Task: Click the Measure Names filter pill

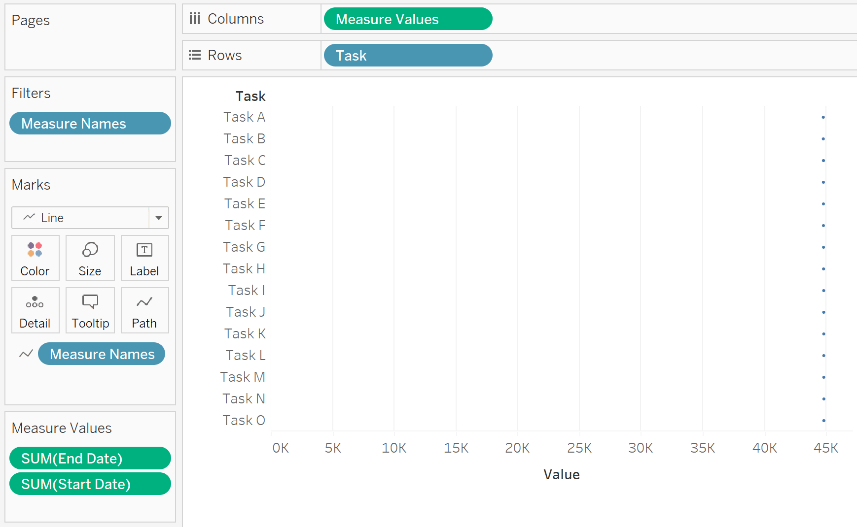Action: pyautogui.click(x=90, y=123)
